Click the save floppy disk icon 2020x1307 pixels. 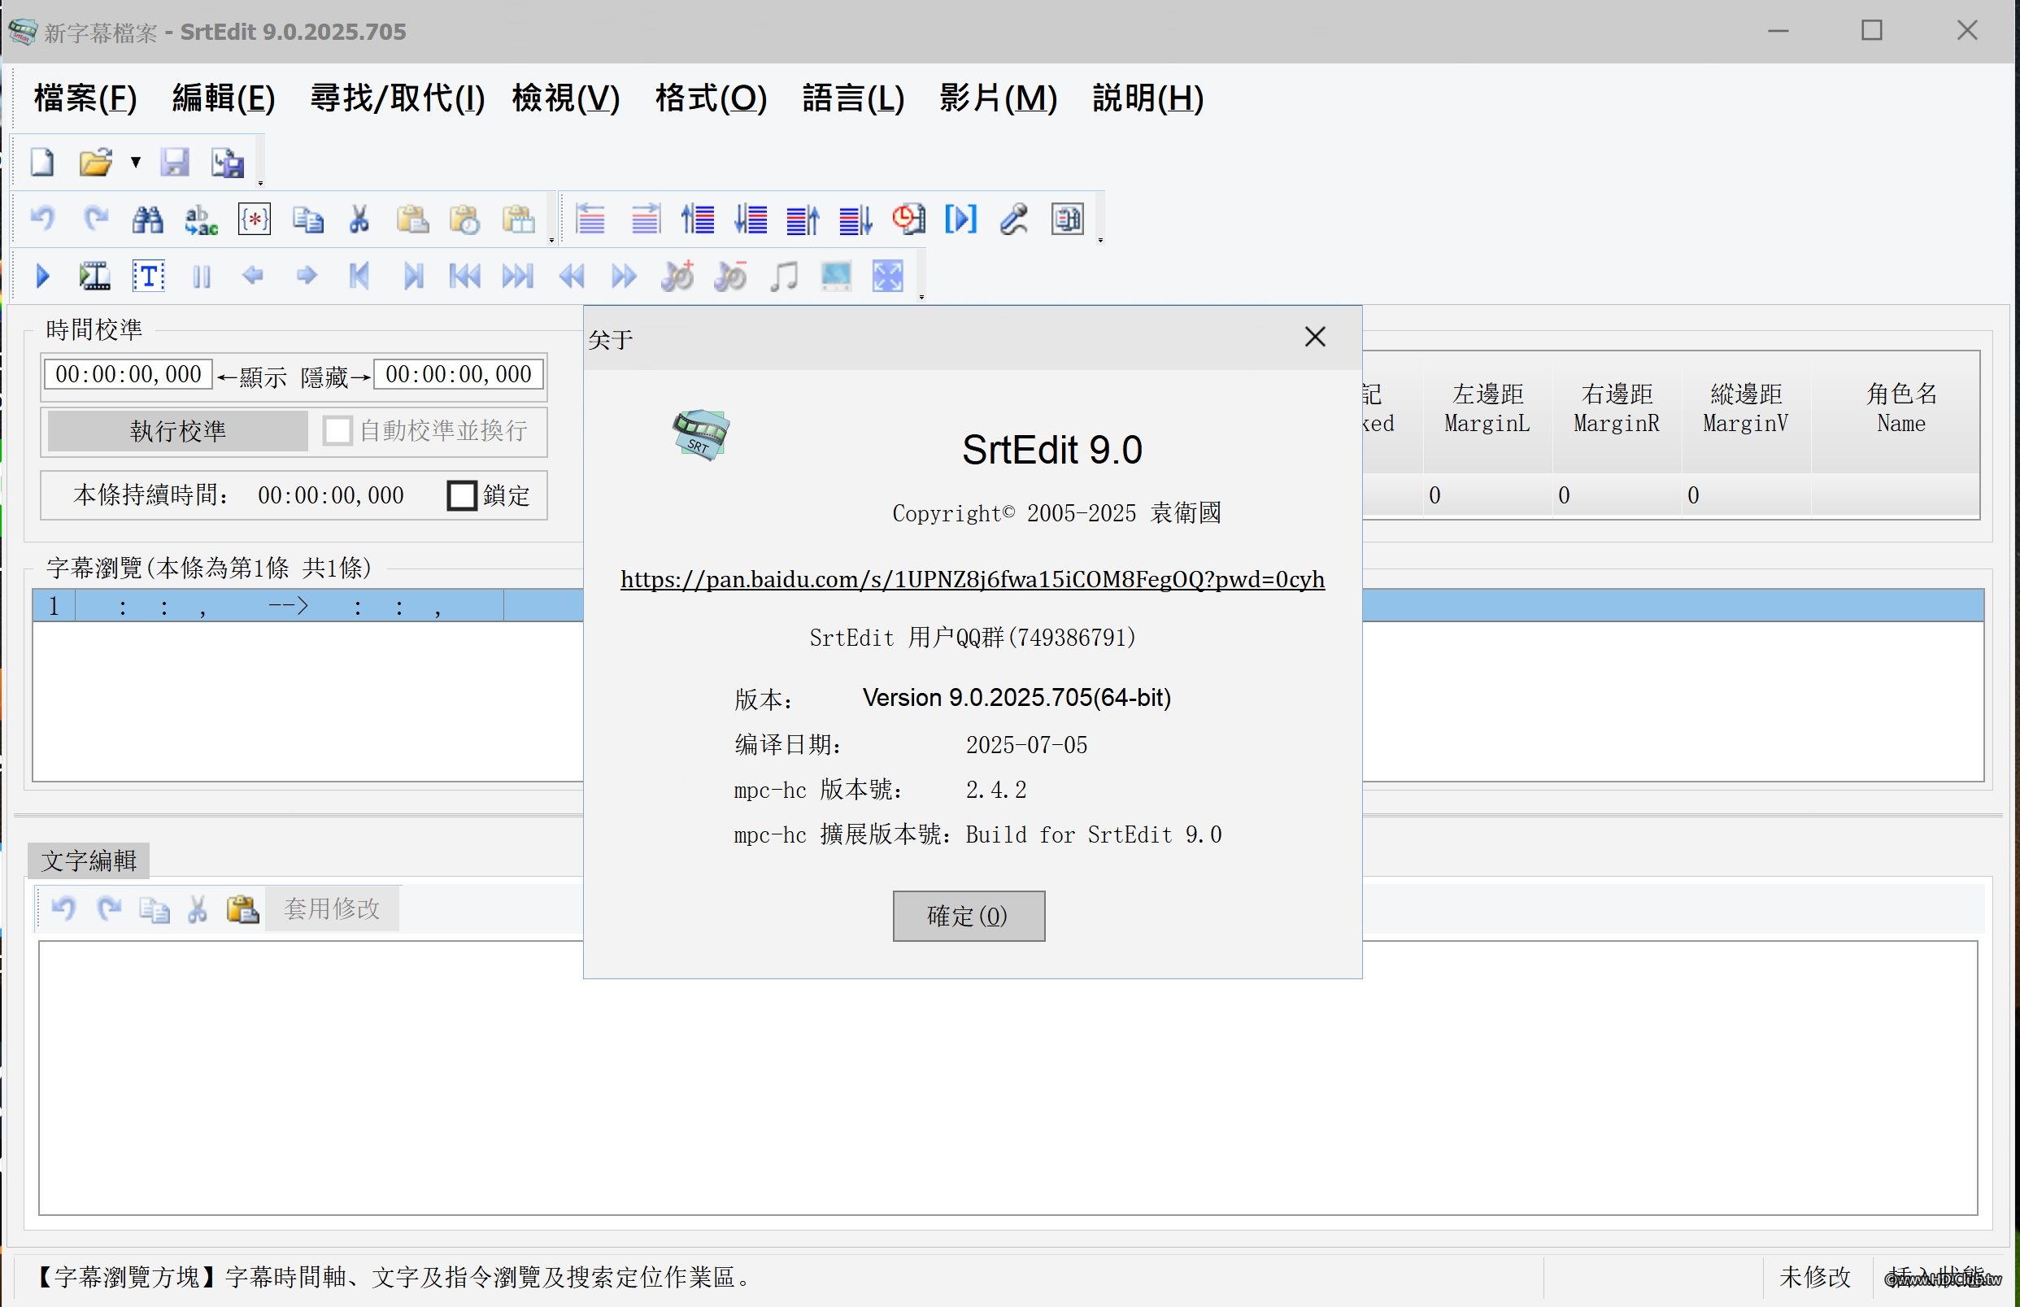pyautogui.click(x=175, y=161)
